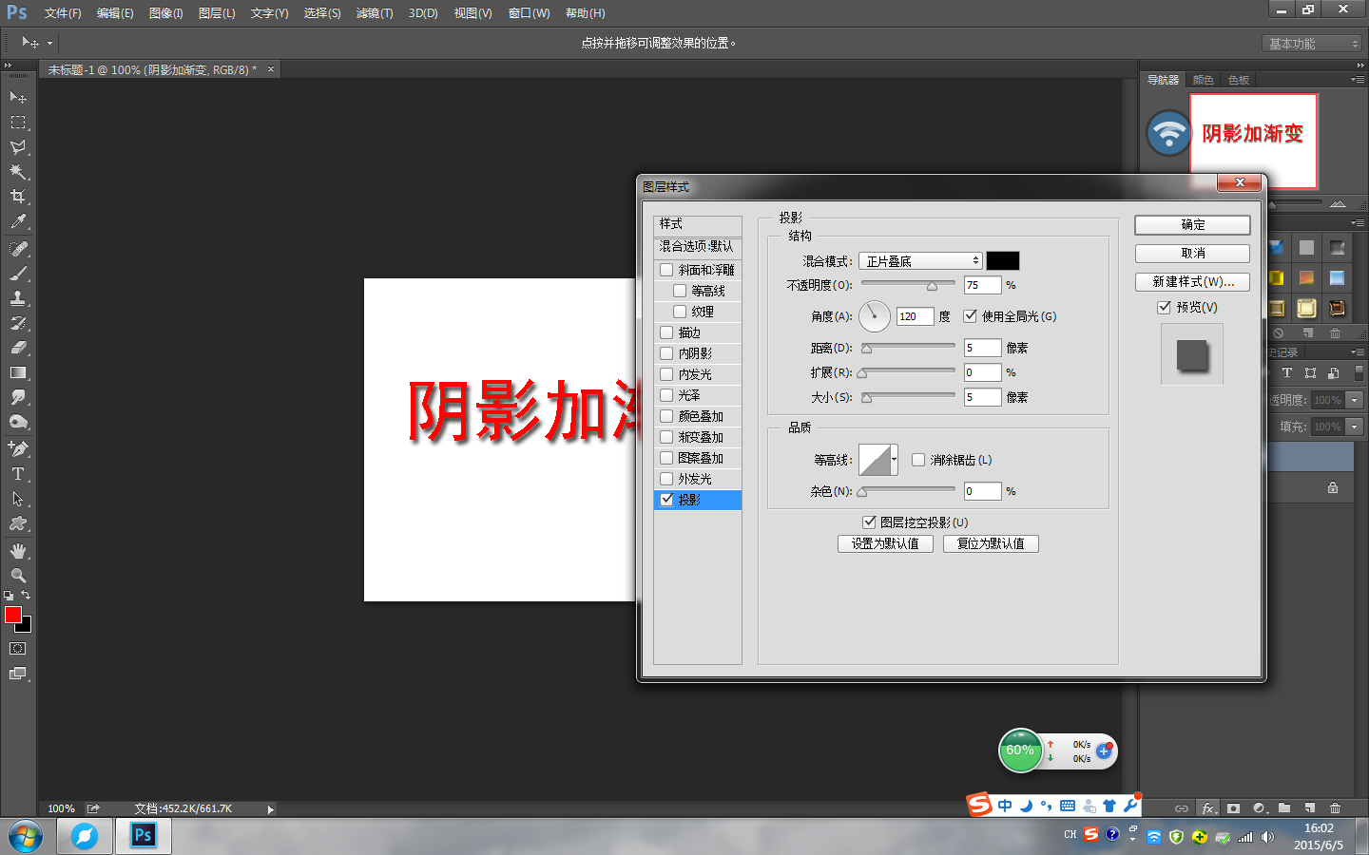Select the Eraser tool
Screen dimensions: 1369x855
click(18, 348)
